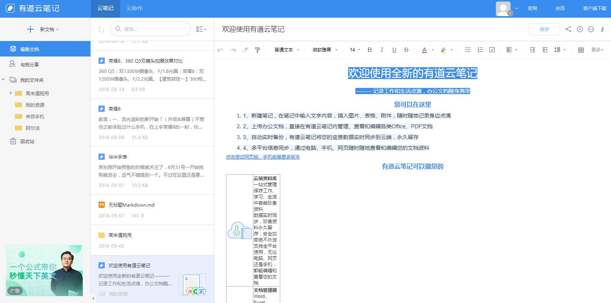The width and height of the screenshot is (611, 303).
Task: Insert a checkbox to-do item
Action: point(492,50)
